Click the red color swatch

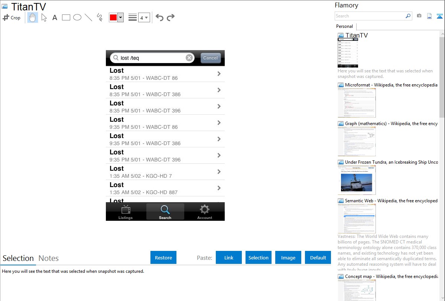[113, 17]
